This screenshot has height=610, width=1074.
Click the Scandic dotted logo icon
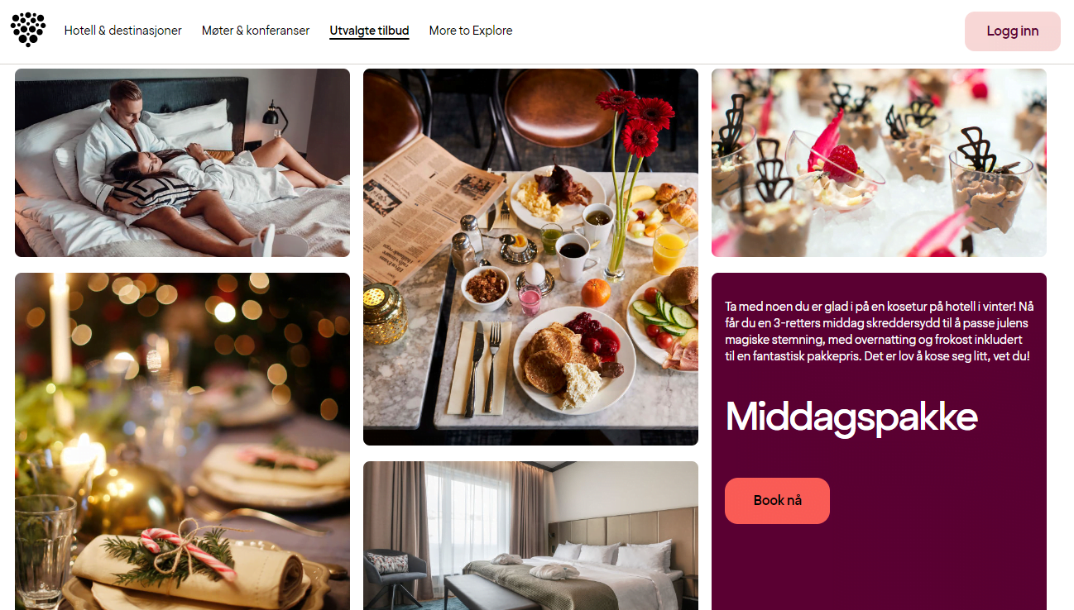(28, 29)
